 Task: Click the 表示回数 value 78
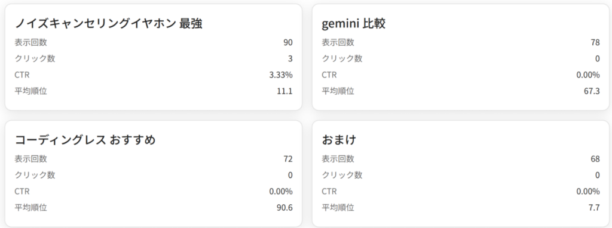coord(595,42)
